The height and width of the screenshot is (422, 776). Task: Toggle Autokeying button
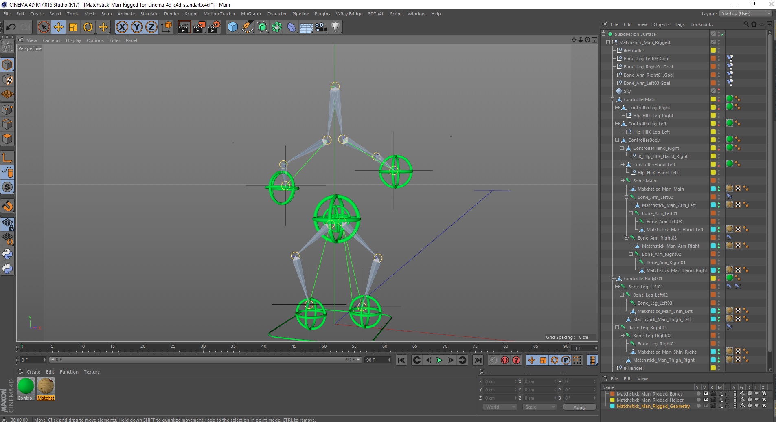[x=505, y=360]
